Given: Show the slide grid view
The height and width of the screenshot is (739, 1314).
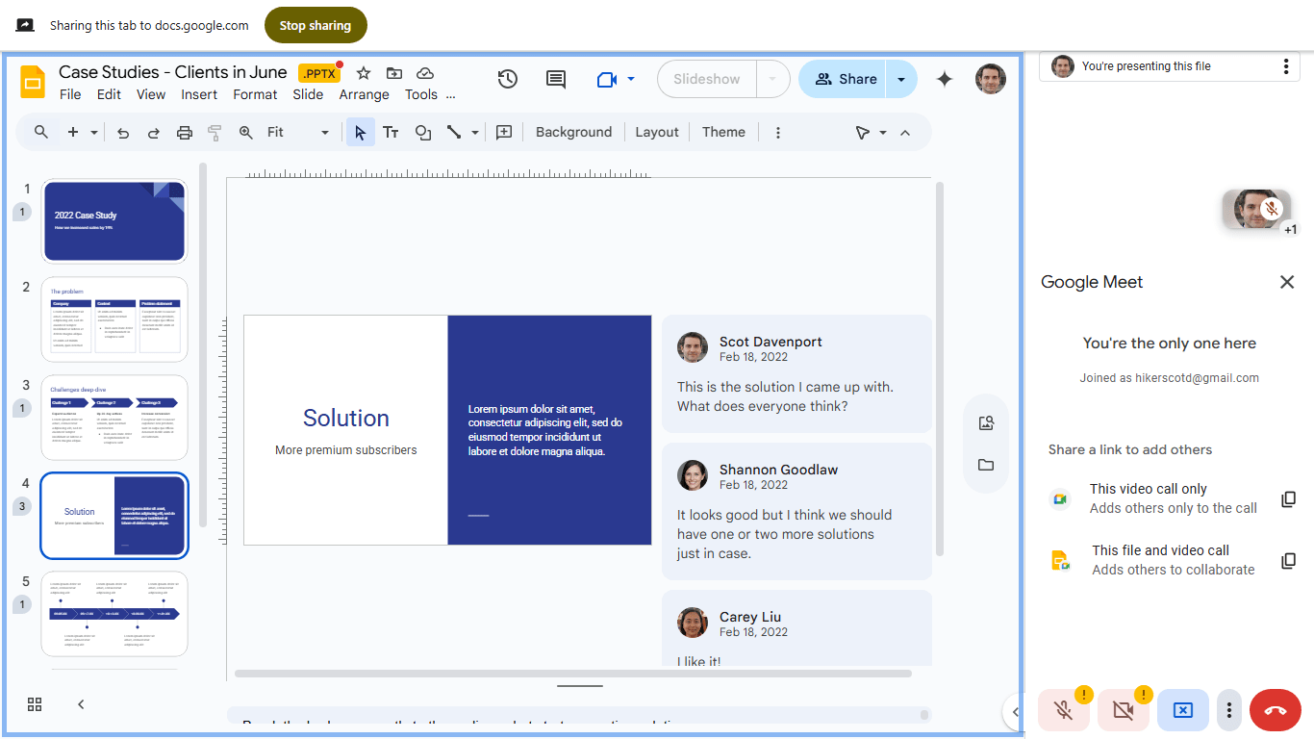Looking at the screenshot, I should pos(34,704).
